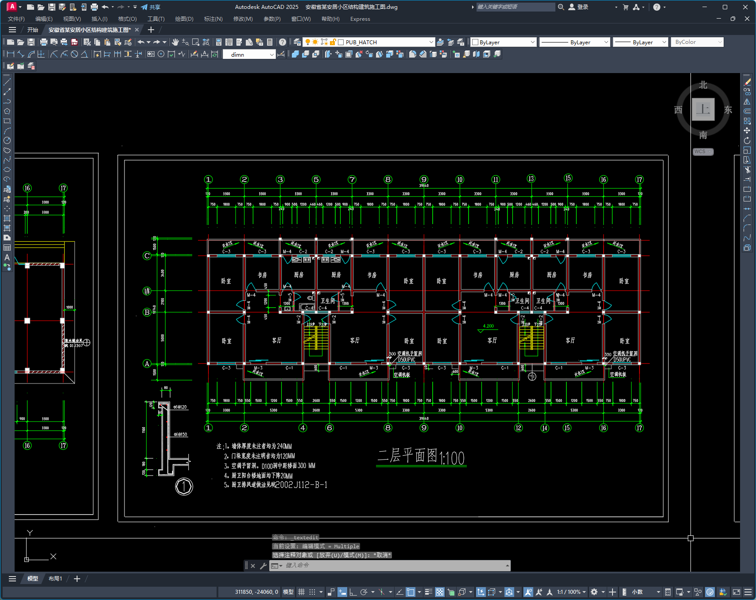Click the layer color white swatch next to PUB_HATCH

click(x=341, y=42)
